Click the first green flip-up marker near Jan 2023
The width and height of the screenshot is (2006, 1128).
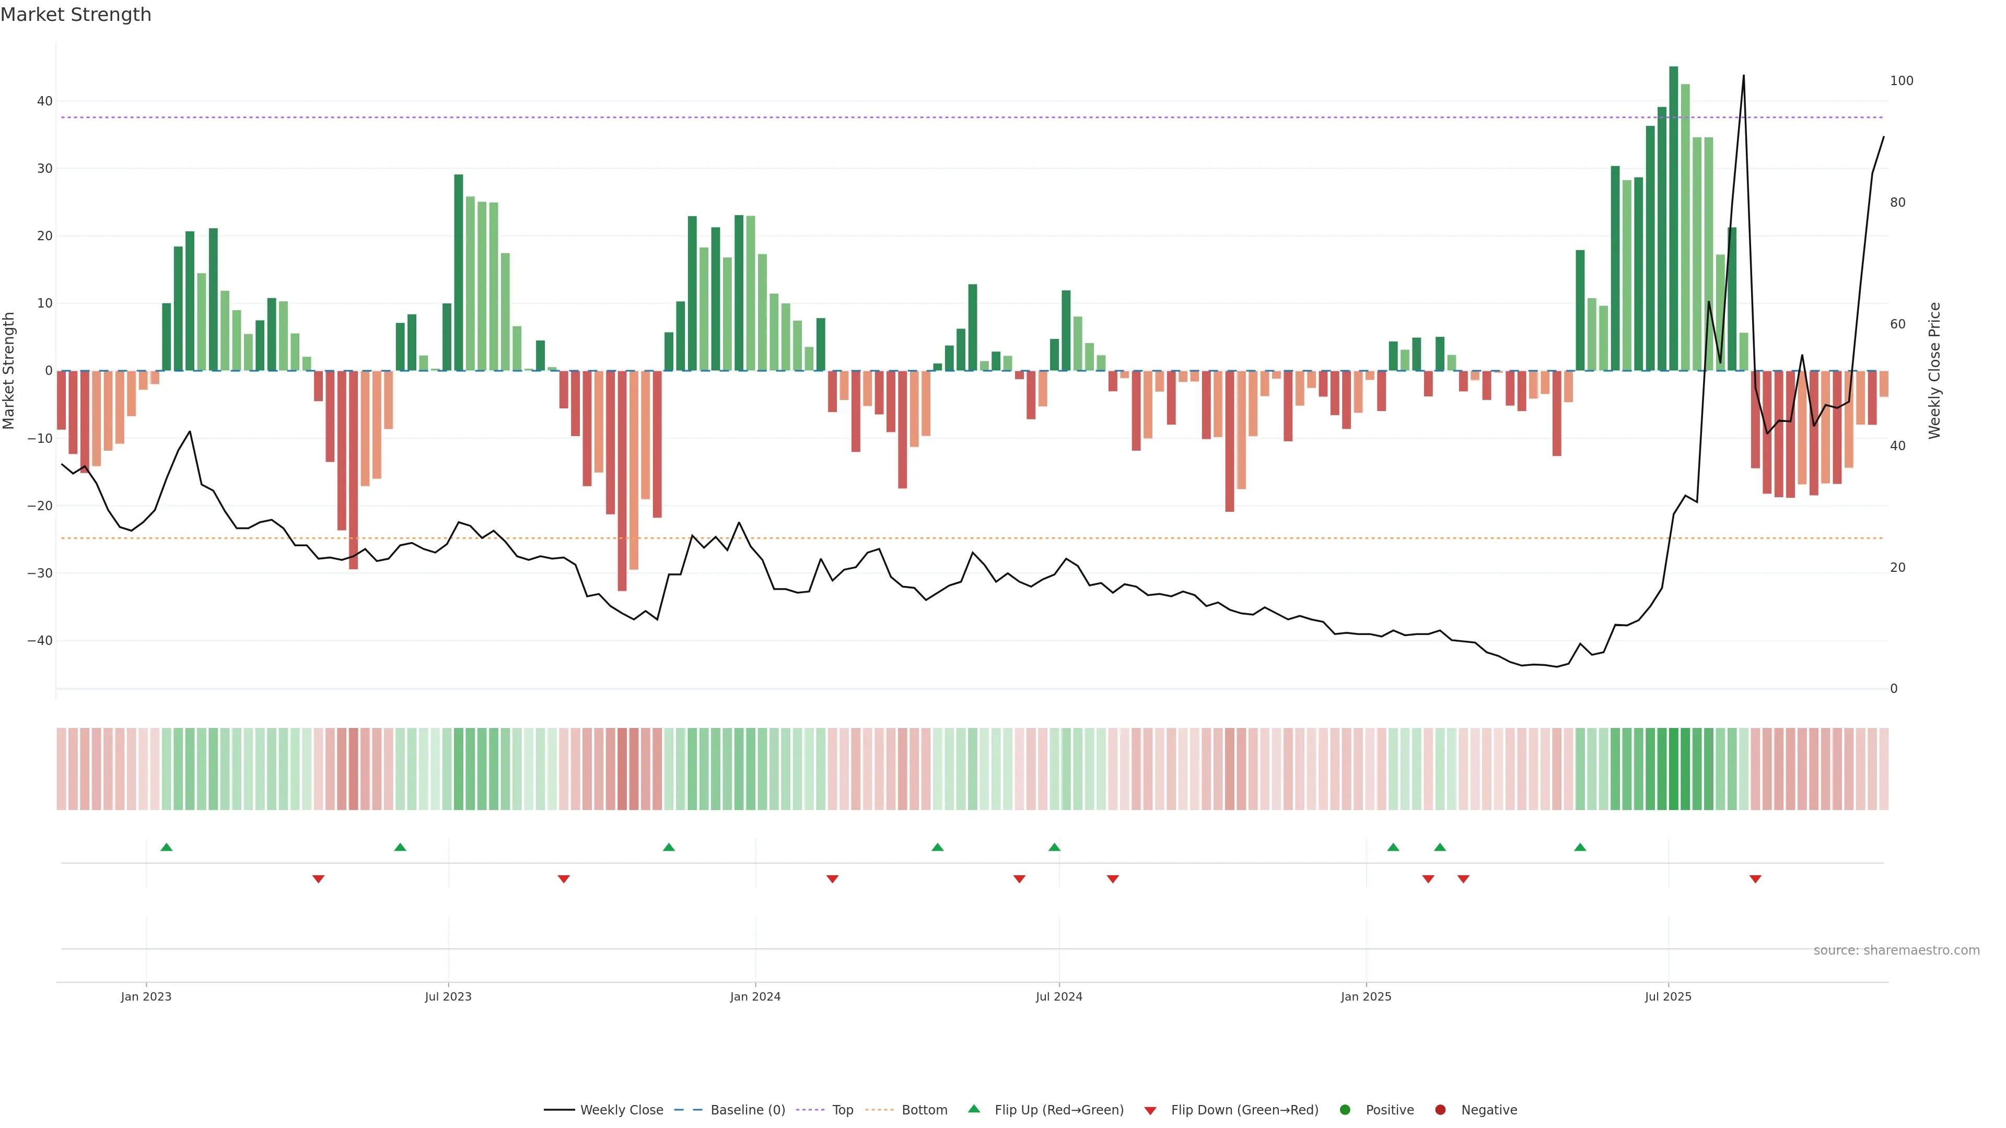click(x=166, y=847)
